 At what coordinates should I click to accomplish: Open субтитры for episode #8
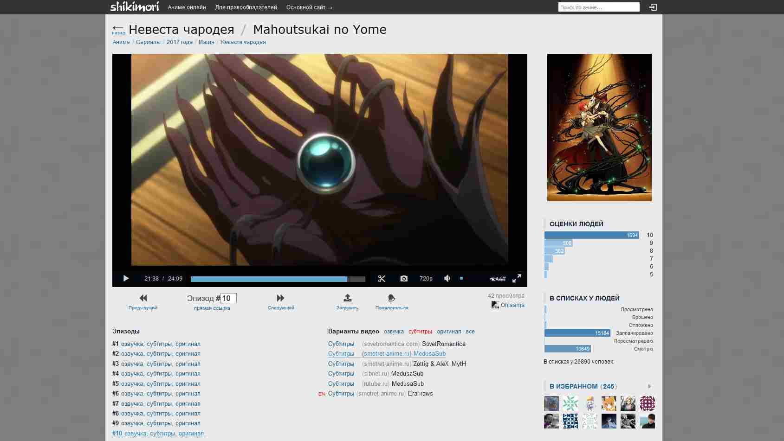click(x=159, y=414)
